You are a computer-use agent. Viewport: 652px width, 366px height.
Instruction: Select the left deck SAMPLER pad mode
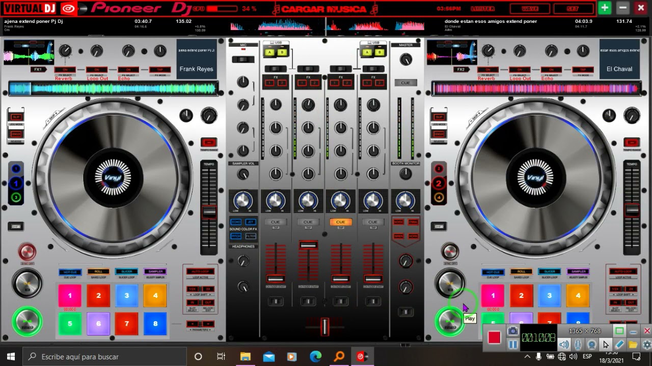pos(155,272)
